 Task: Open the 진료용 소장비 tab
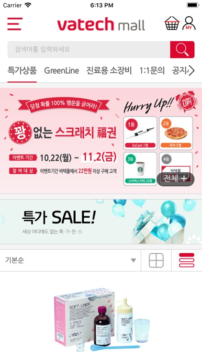[x=109, y=70]
